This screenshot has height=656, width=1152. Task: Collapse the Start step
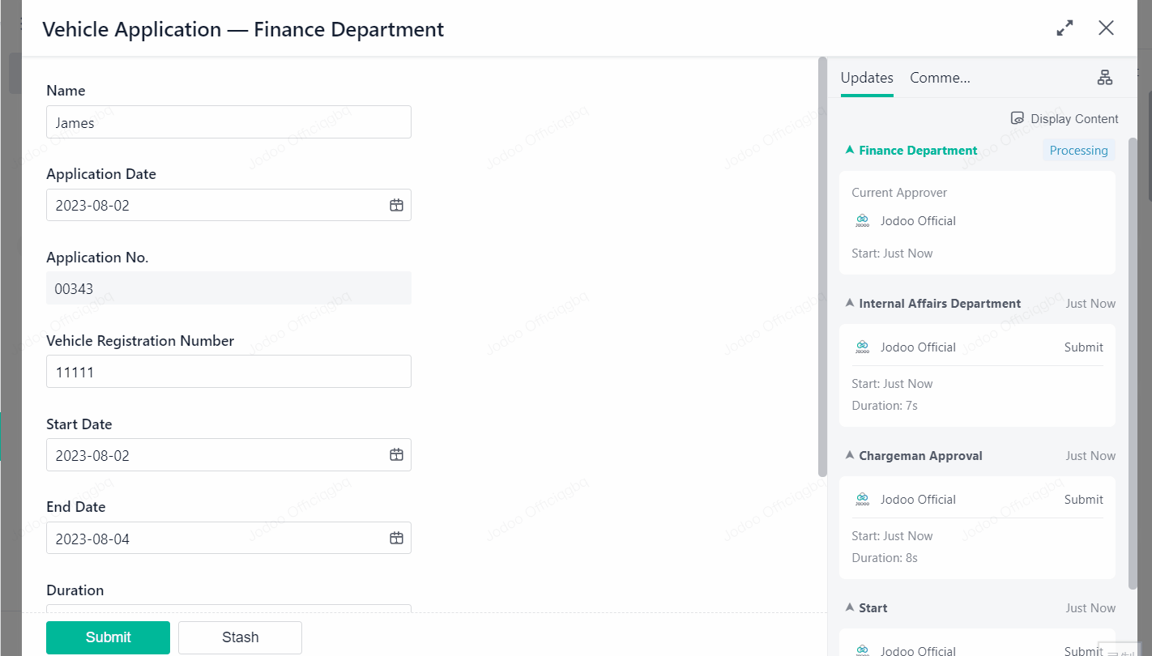(850, 608)
